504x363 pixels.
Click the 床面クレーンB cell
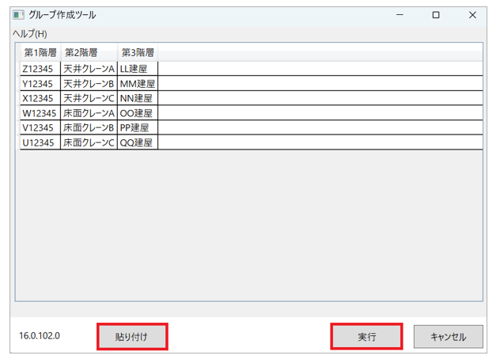click(89, 128)
